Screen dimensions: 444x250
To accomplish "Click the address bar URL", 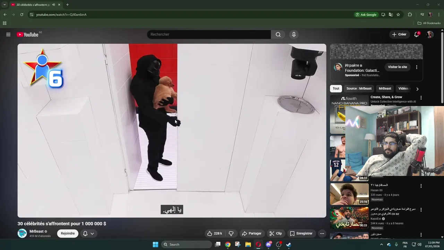I will point(61,15).
